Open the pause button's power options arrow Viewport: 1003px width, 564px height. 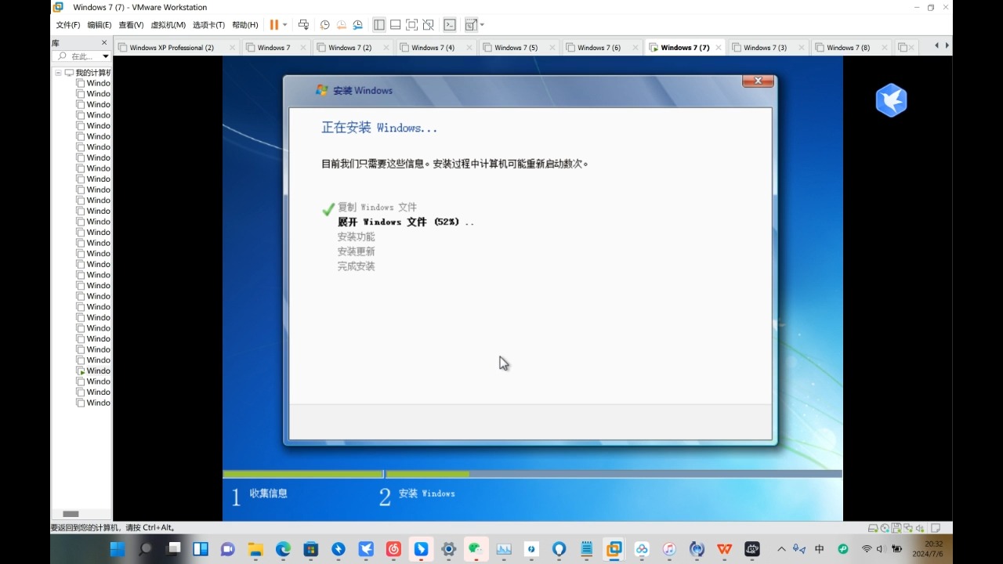[x=284, y=25]
